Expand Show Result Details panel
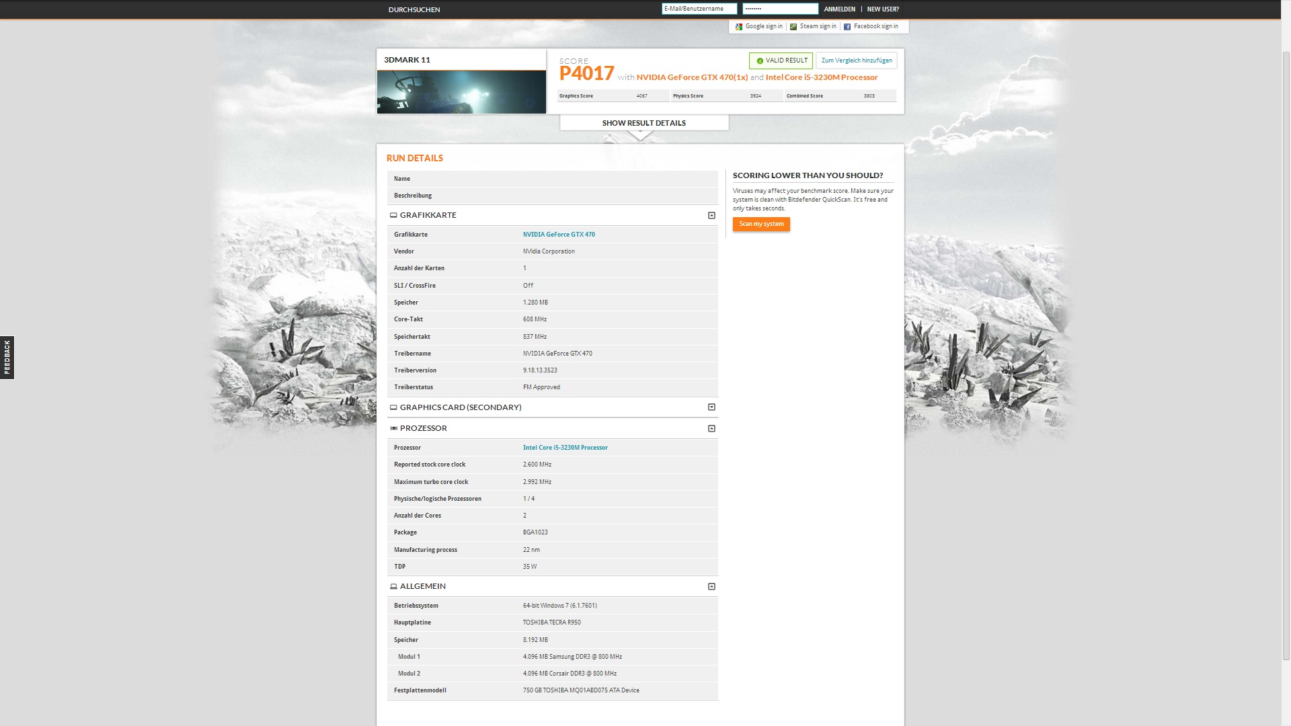1291x726 pixels. (643, 123)
